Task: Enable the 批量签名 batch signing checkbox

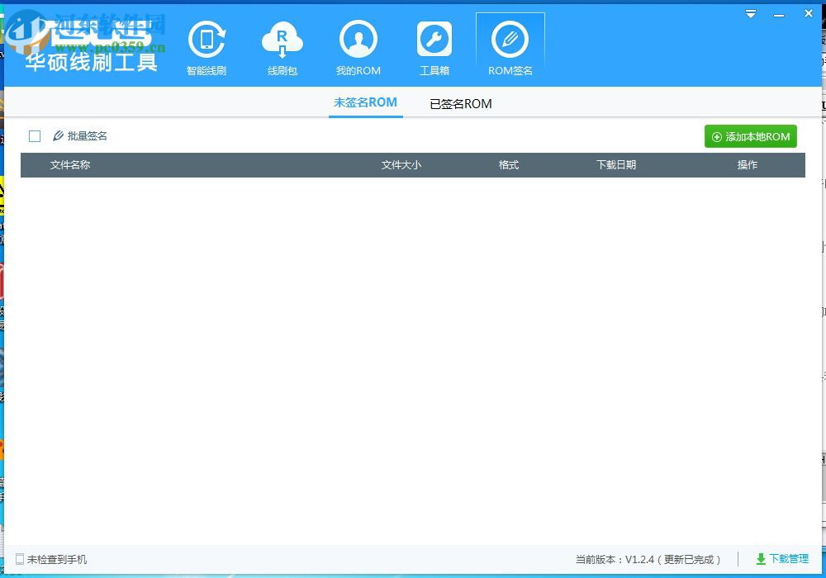Action: click(34, 135)
